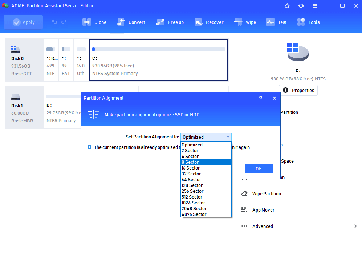Click the partition alignment icon in the dialog banner
Viewport: 362px width, 271px height.
(94, 114)
